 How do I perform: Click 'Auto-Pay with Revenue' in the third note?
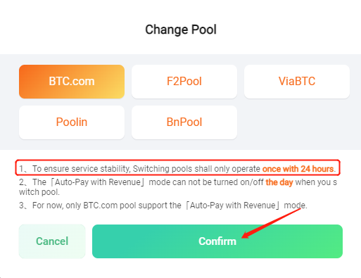click(x=233, y=206)
